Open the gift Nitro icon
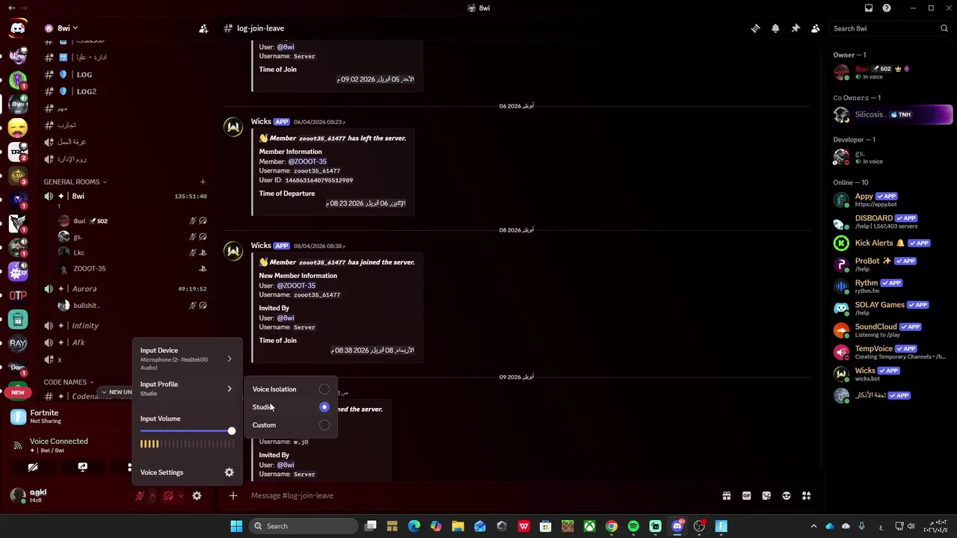This screenshot has width=957, height=538. [726, 495]
